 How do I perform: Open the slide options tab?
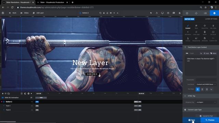coord(205,13)
